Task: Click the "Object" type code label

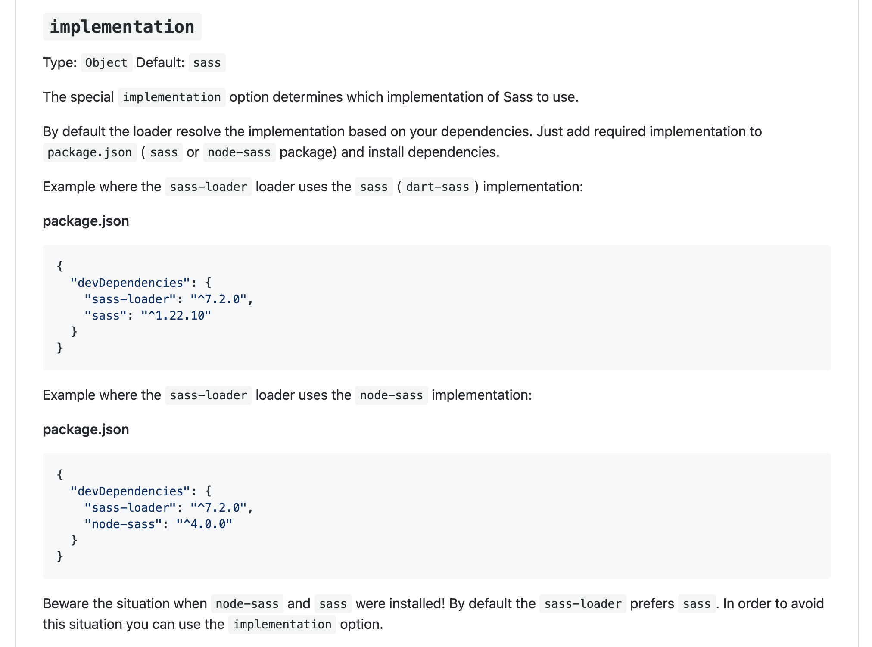Action: click(106, 63)
